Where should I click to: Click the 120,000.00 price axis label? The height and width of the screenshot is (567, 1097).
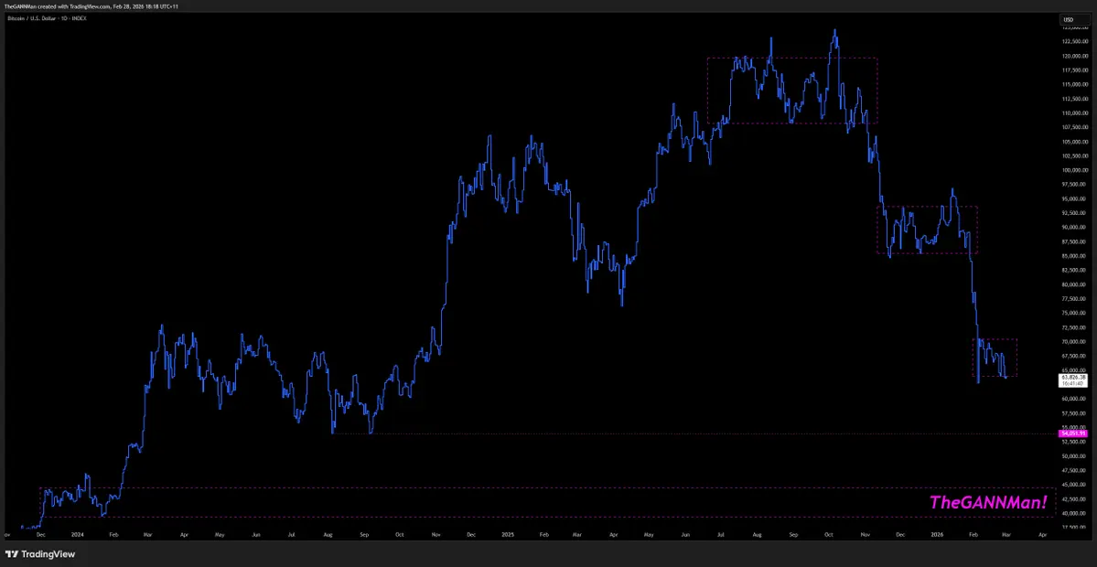(x=1074, y=56)
